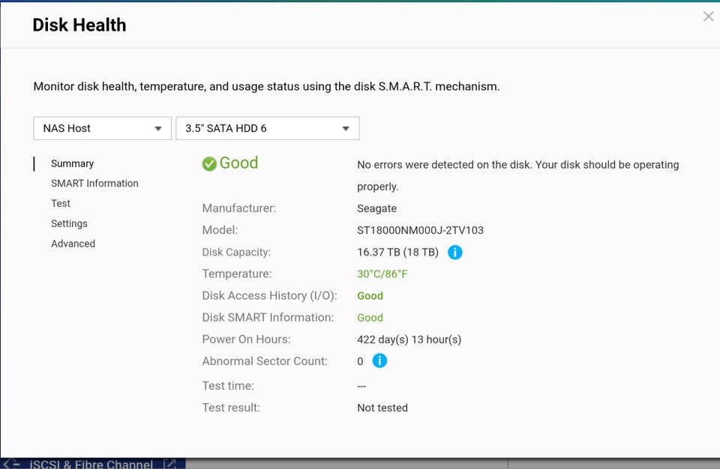This screenshot has width=720, height=469.
Task: Click the Disk Access History Good value
Action: click(x=370, y=295)
